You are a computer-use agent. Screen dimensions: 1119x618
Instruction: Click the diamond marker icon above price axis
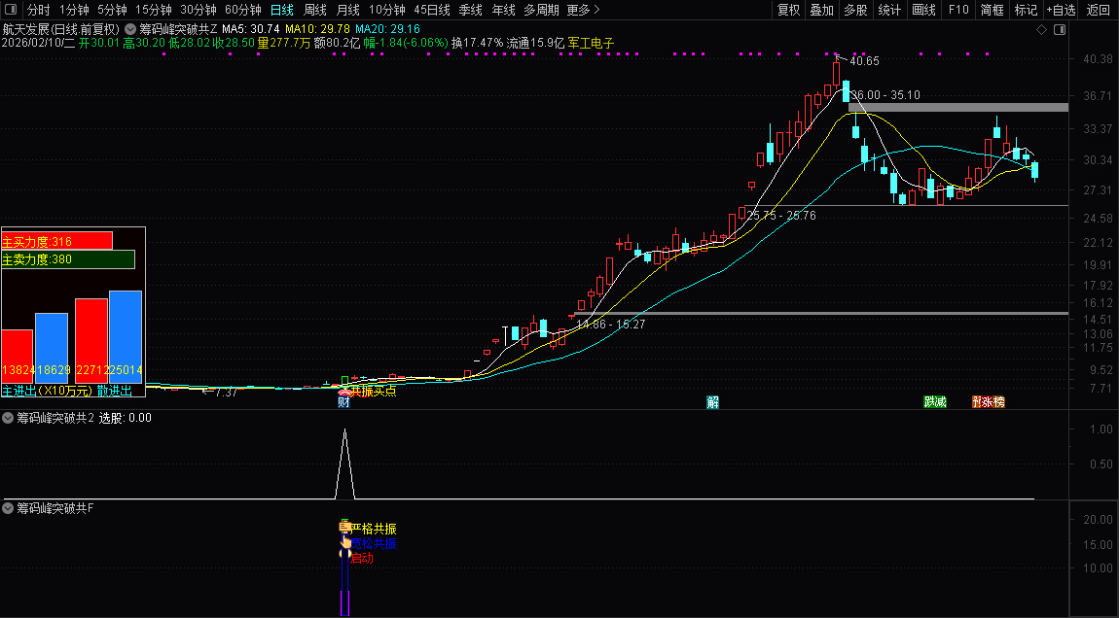click(x=1041, y=29)
